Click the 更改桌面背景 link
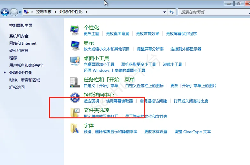Image resolution: width=250 pixels, height=165 pixels. (x=117, y=34)
